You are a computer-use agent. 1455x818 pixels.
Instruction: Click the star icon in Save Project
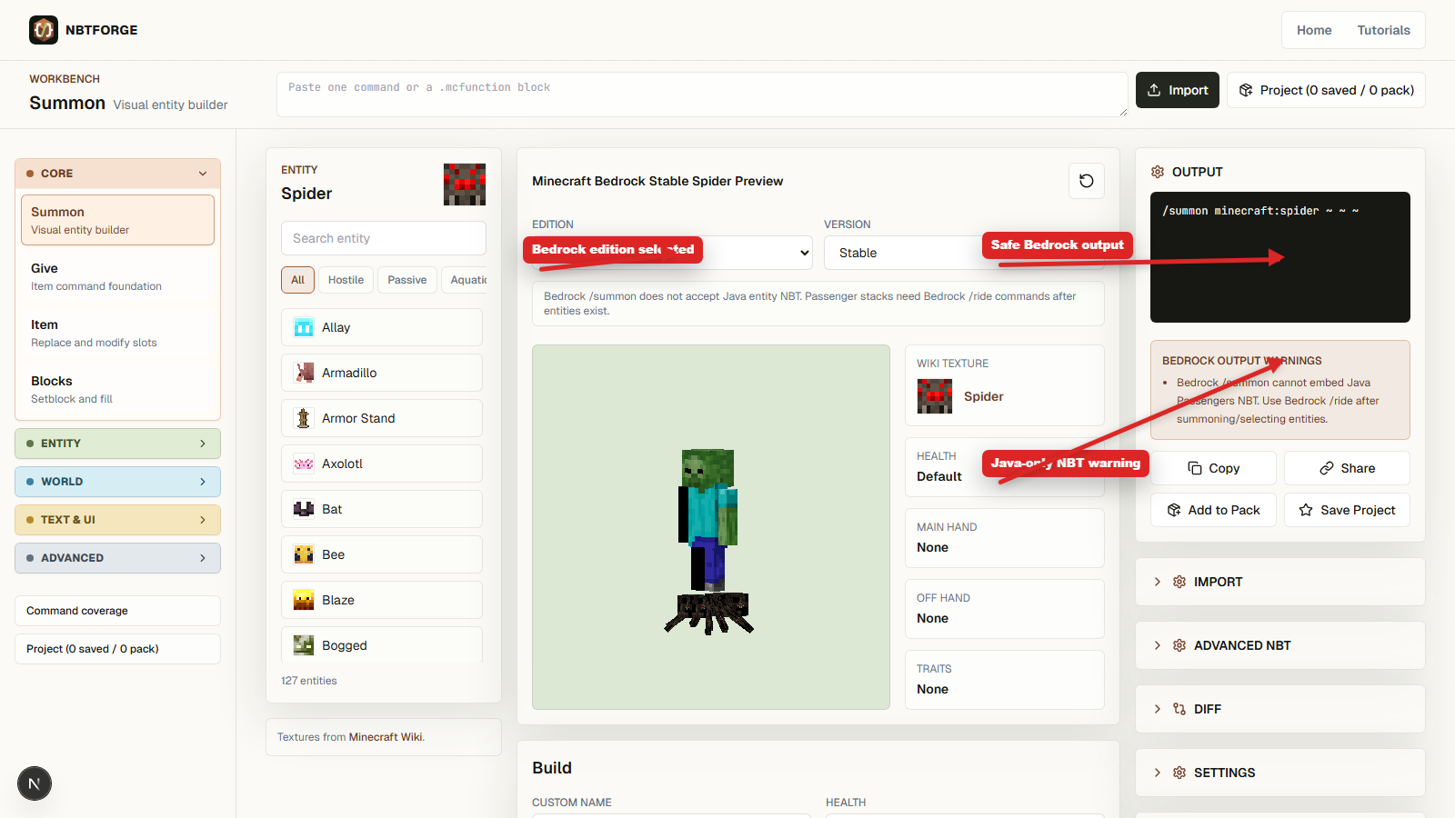[1306, 510]
